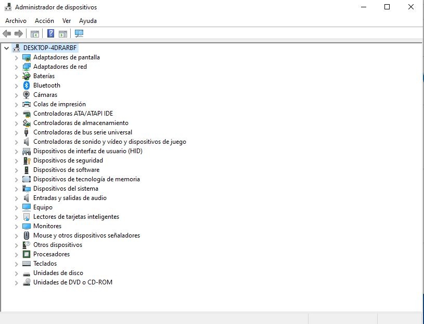Click the Unidades de disco drive icon
The width and height of the screenshot is (424, 324).
pos(26,273)
